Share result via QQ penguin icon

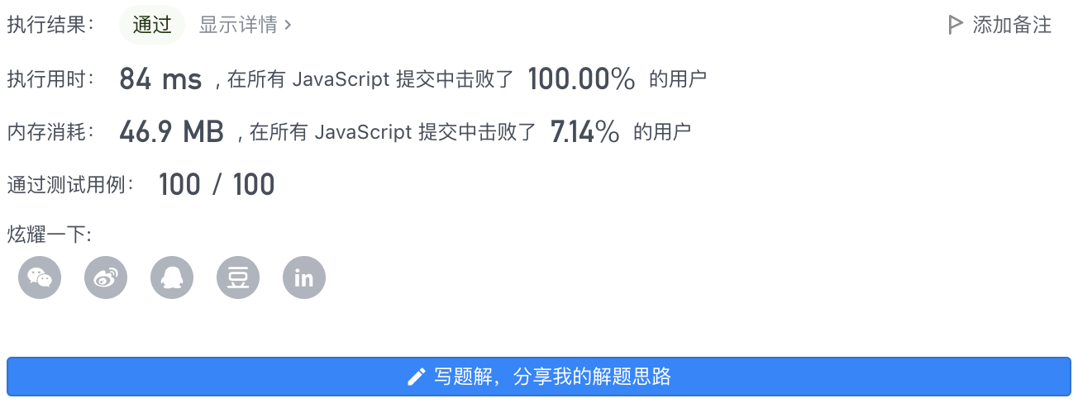pyautogui.click(x=172, y=277)
